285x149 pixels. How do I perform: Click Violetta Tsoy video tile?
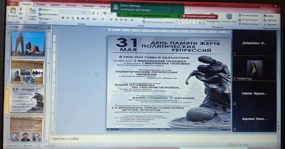[255, 68]
